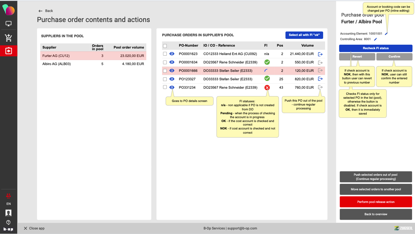Viewport: 415px width, 234px height.
Task: Toggle the select-all header checkbox
Action: (x=165, y=46)
